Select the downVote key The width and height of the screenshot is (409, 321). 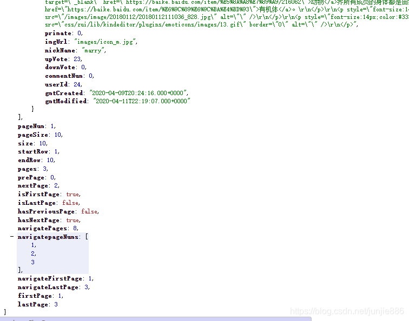[60, 67]
